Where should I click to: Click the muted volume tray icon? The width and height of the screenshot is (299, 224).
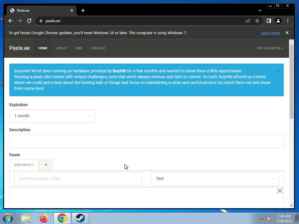click(270, 218)
